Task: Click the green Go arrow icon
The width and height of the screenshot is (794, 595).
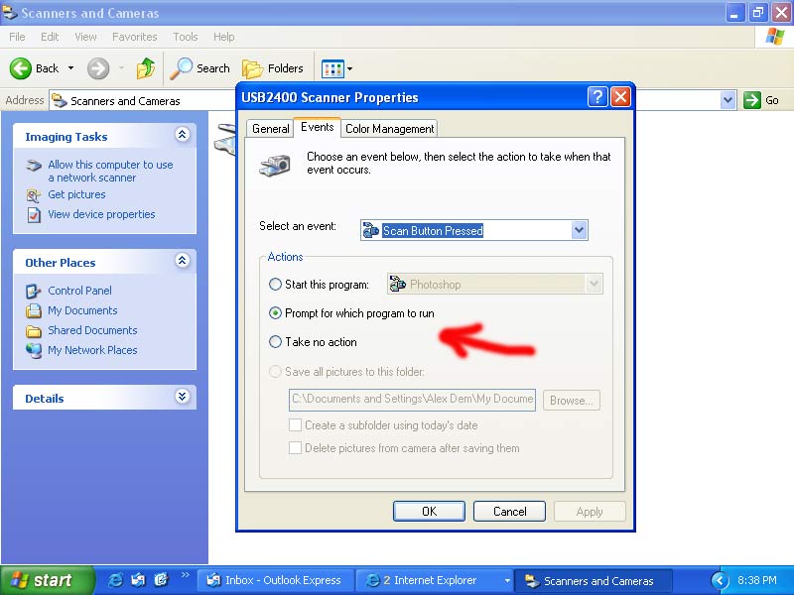Action: click(x=752, y=100)
